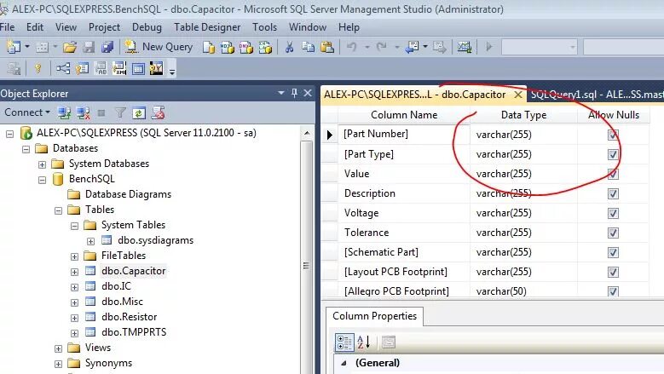The width and height of the screenshot is (664, 374).
Task: Click the Refresh icon in Object Explorer
Action: (x=139, y=113)
